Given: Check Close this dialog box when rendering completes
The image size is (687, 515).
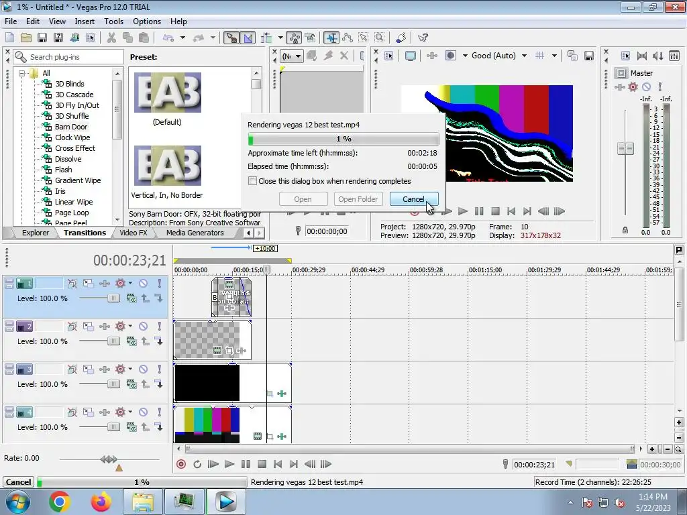Looking at the screenshot, I should coord(252,181).
